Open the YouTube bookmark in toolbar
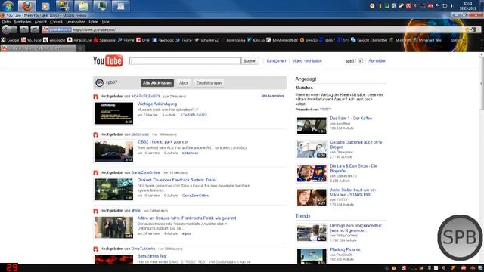 tap(31, 40)
